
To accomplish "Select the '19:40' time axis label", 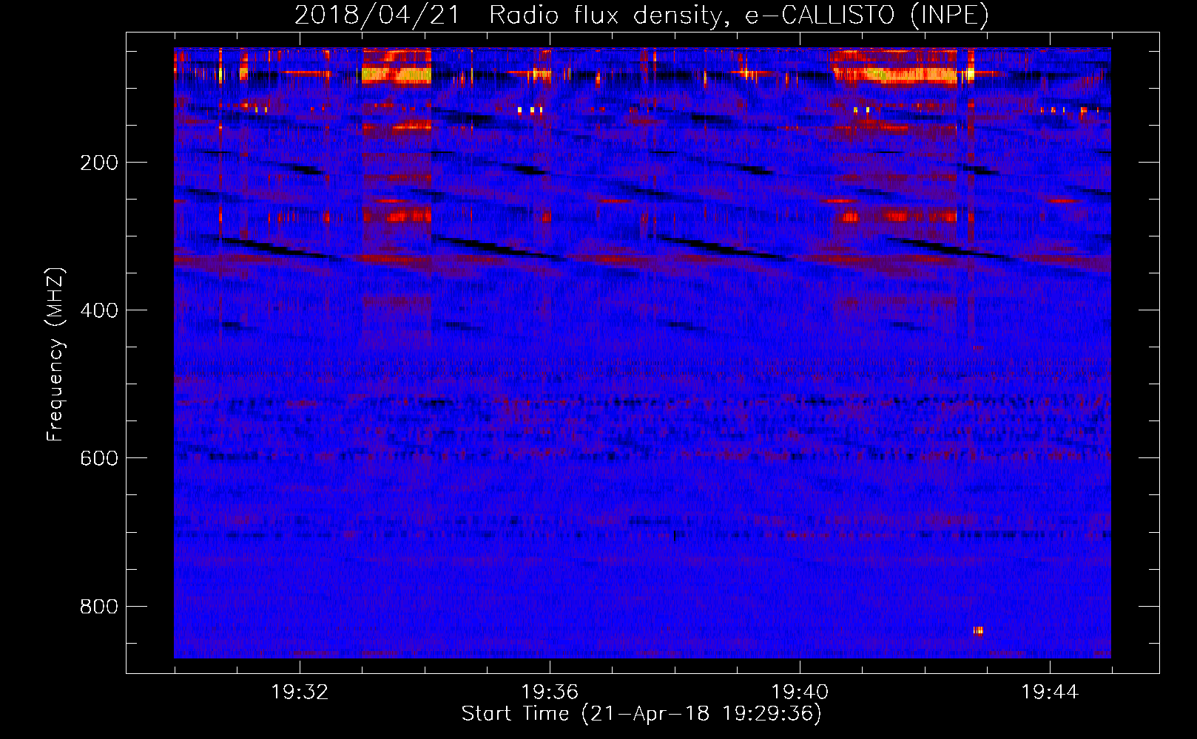I will [800, 692].
